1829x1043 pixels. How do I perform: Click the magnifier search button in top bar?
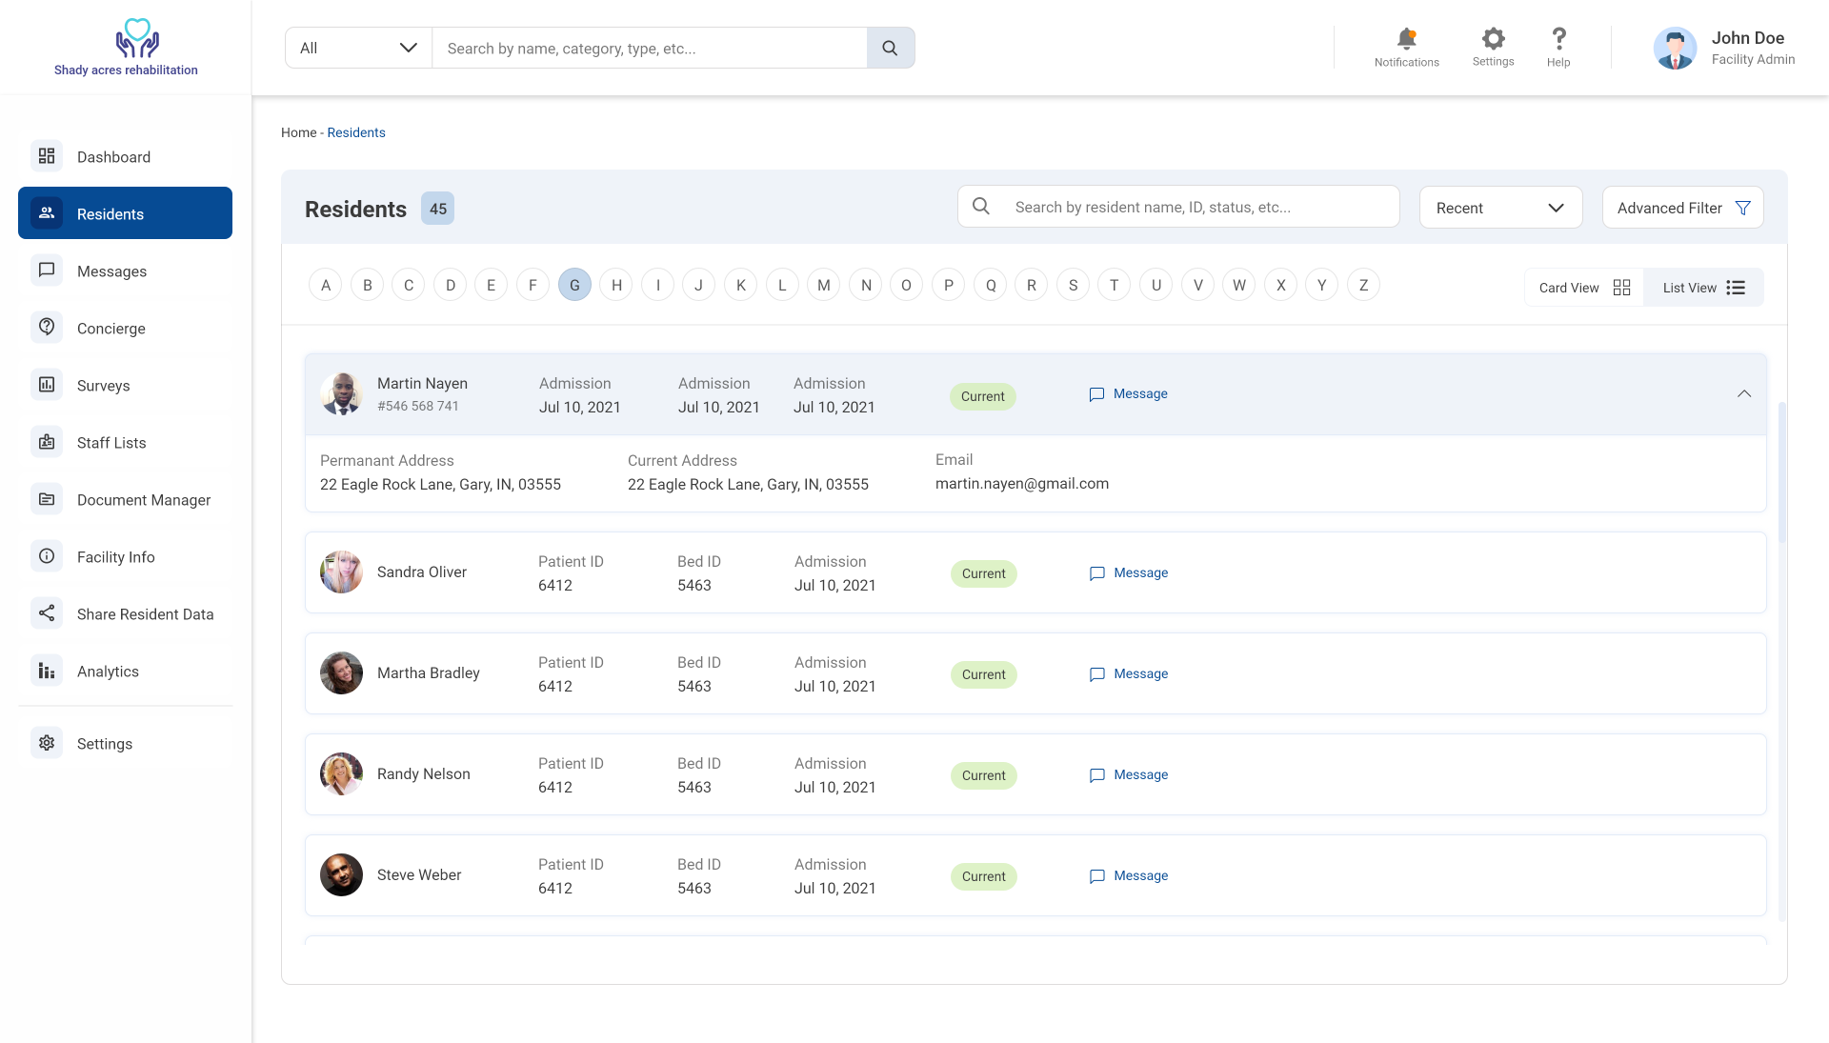coord(890,48)
